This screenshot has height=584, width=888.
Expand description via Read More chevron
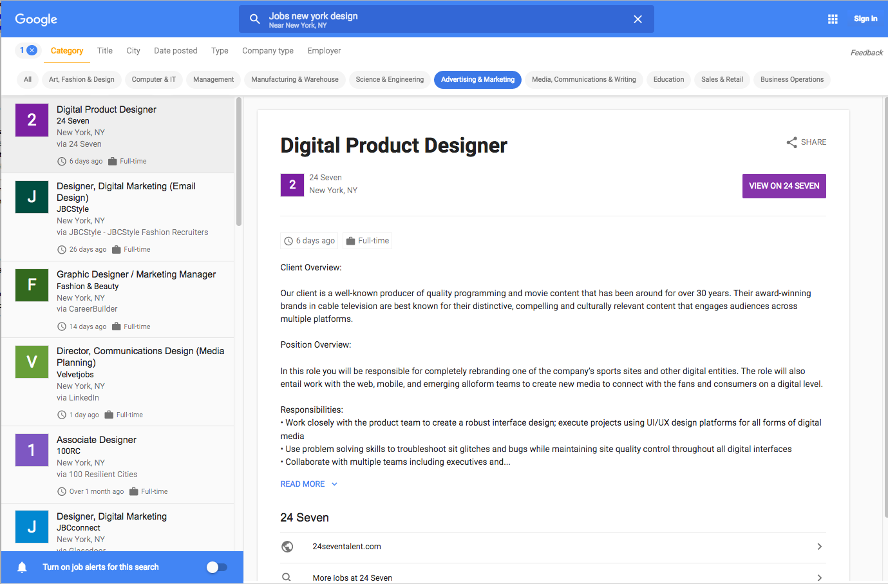334,484
